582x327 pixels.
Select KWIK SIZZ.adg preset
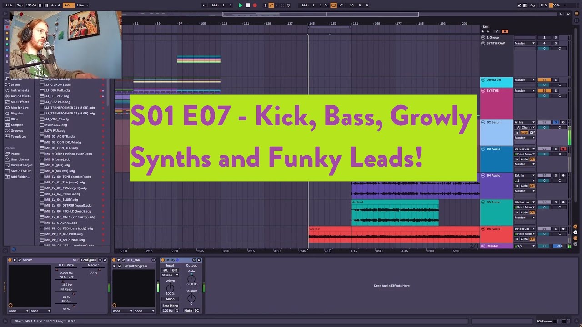56,125
